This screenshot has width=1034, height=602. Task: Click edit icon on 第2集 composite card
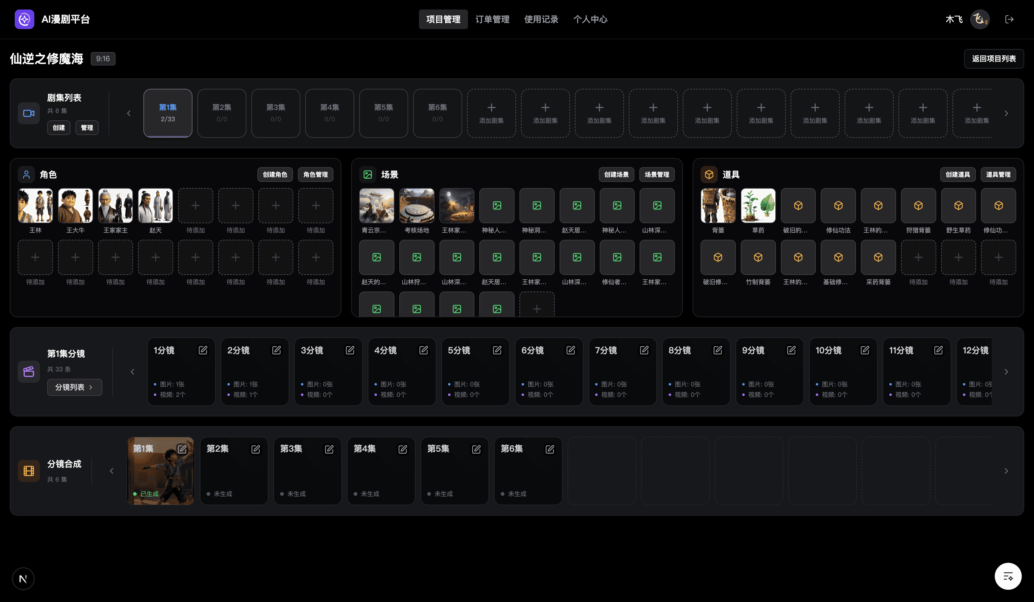pyautogui.click(x=256, y=450)
